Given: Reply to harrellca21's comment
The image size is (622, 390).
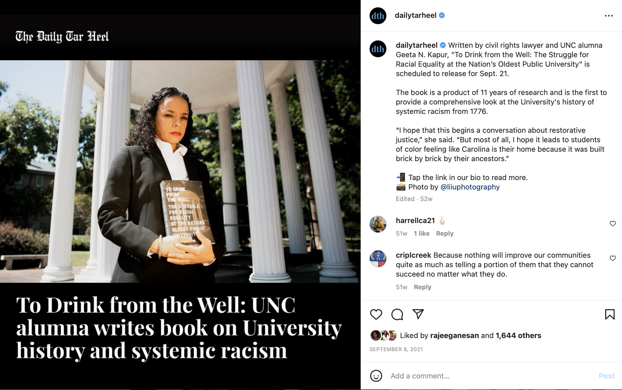Looking at the screenshot, I should (x=445, y=233).
